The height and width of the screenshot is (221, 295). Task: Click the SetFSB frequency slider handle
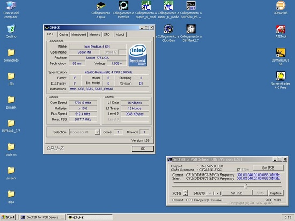246,186
